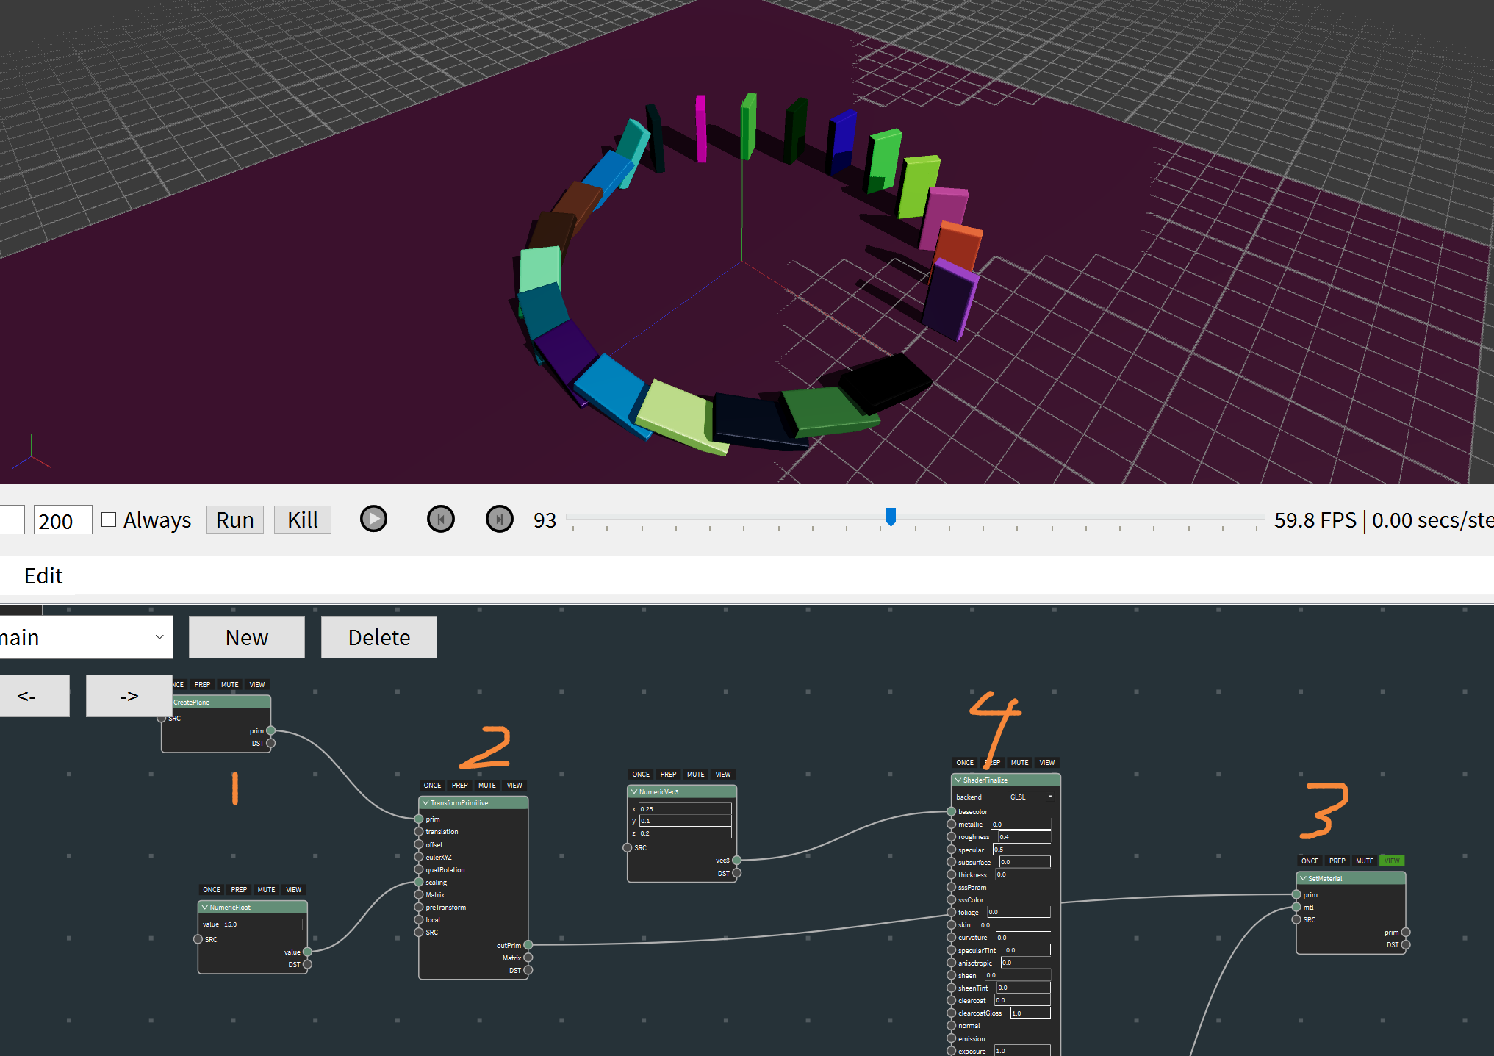This screenshot has width=1494, height=1056.
Task: Toggle ONCE on NumericVec3 node
Action: pos(641,774)
